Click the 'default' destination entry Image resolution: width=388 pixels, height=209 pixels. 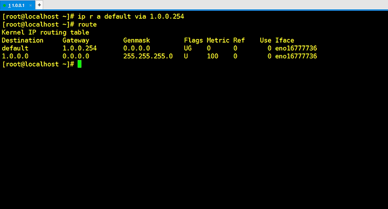[15, 49]
